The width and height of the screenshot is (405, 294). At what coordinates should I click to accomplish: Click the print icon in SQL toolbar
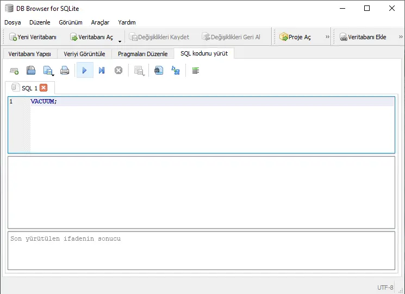coord(65,70)
